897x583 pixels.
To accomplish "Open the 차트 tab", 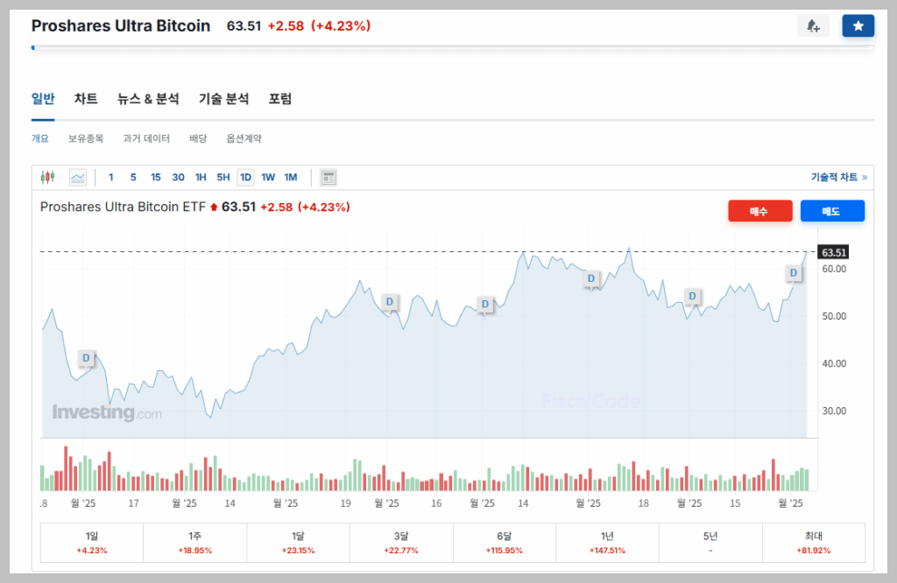I will tap(86, 99).
